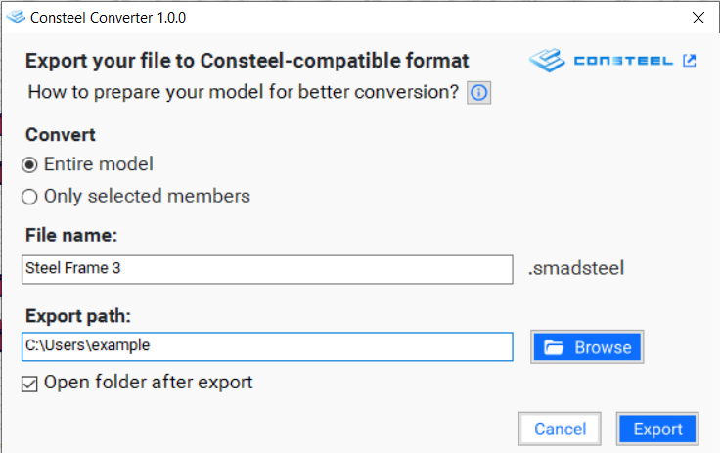720x453 pixels.
Task: Click the 'Only selected members' label text
Action: click(x=147, y=197)
